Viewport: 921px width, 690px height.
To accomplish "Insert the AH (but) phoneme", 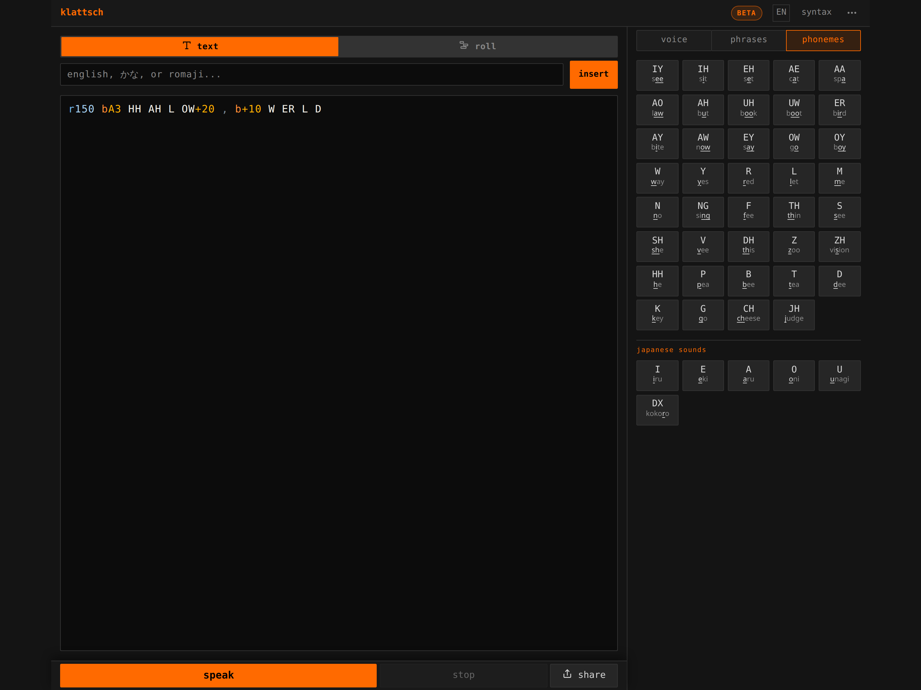I will (703, 109).
